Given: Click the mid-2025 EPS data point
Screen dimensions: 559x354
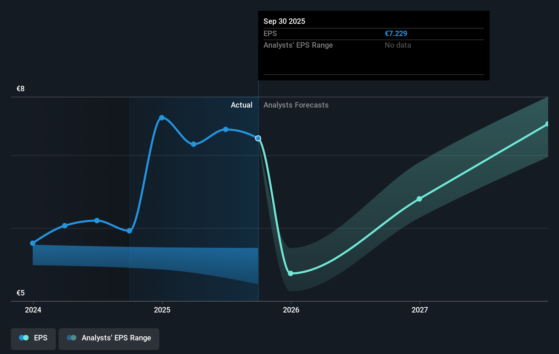Looking at the screenshot, I should (226, 129).
